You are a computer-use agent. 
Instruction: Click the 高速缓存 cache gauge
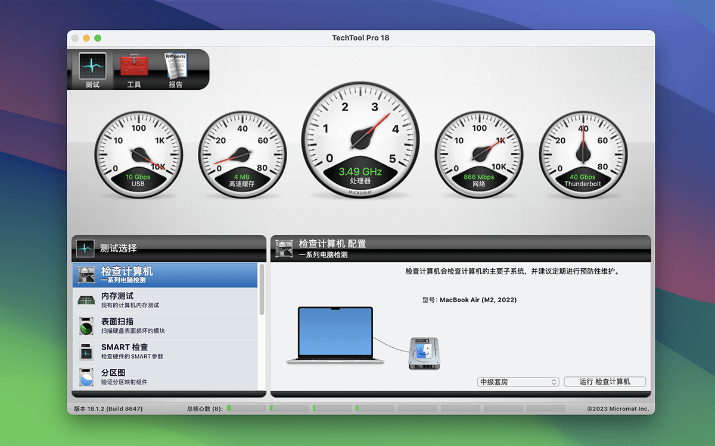click(x=242, y=154)
